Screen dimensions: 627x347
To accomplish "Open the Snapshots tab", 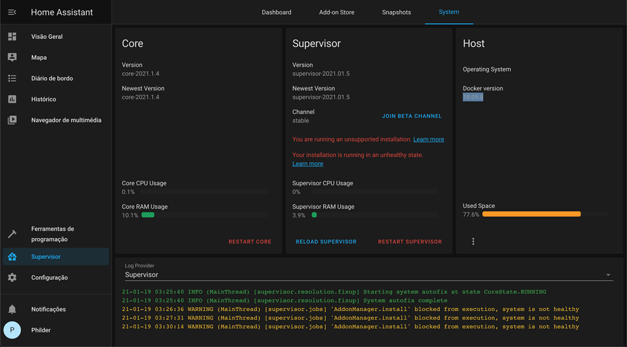I will pos(396,12).
